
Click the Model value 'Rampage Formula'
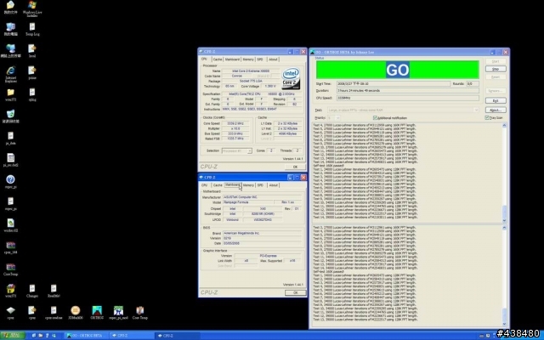coord(247,202)
